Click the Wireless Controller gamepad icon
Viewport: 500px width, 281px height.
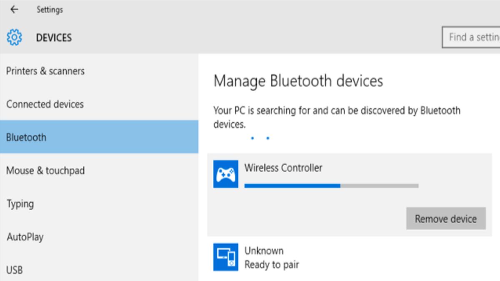[226, 174]
